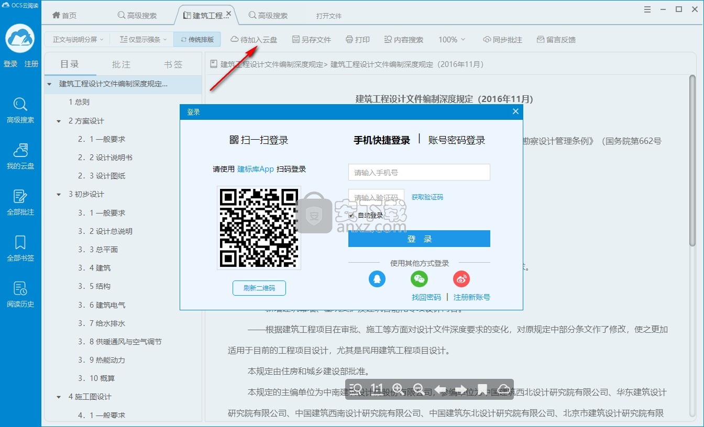Click 待加入云盘 toolbar button
704x427 pixels.
[x=254, y=40]
